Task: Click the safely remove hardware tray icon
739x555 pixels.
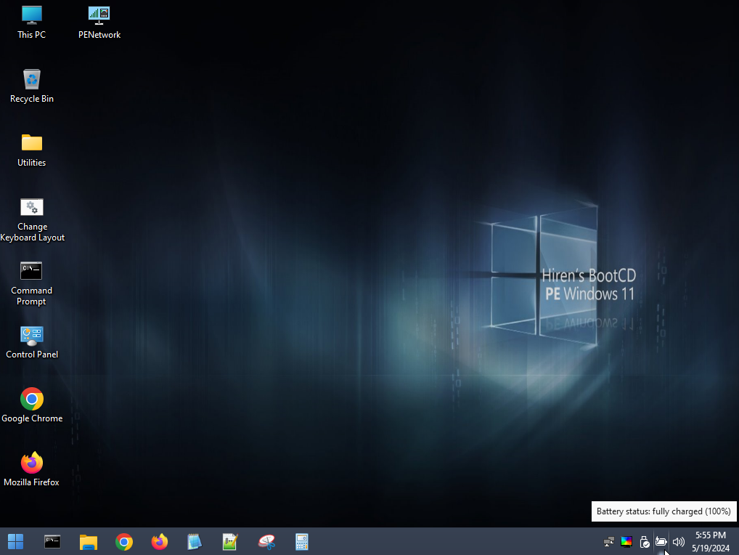Action: [x=645, y=542]
